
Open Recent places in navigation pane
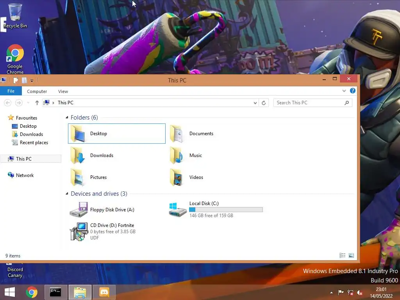point(30,142)
